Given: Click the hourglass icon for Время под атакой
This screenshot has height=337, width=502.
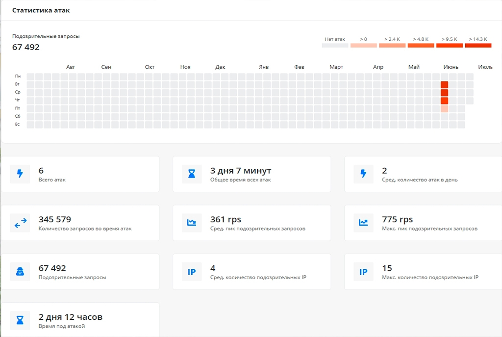Looking at the screenshot, I should [20, 320].
